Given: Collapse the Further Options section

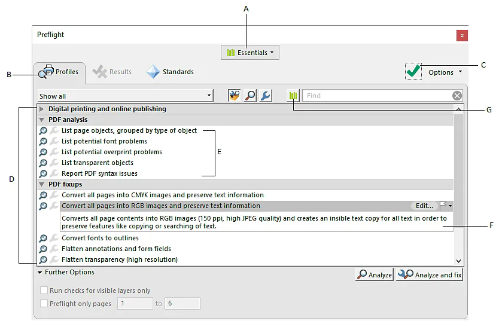Looking at the screenshot, I should (x=39, y=273).
